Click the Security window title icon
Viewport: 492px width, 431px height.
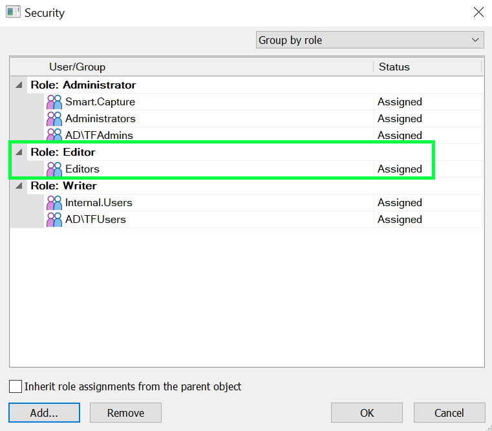13,12
